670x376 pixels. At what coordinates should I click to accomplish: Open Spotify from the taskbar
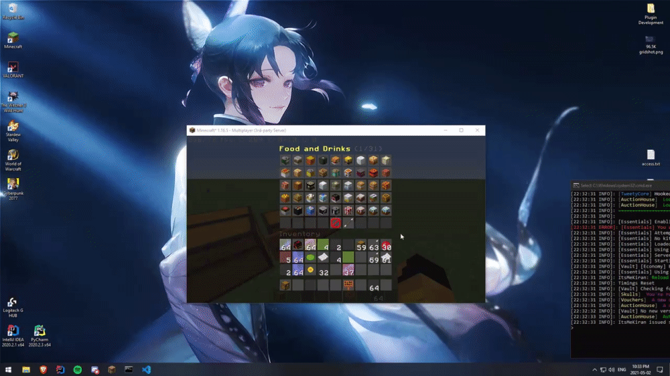point(77,369)
